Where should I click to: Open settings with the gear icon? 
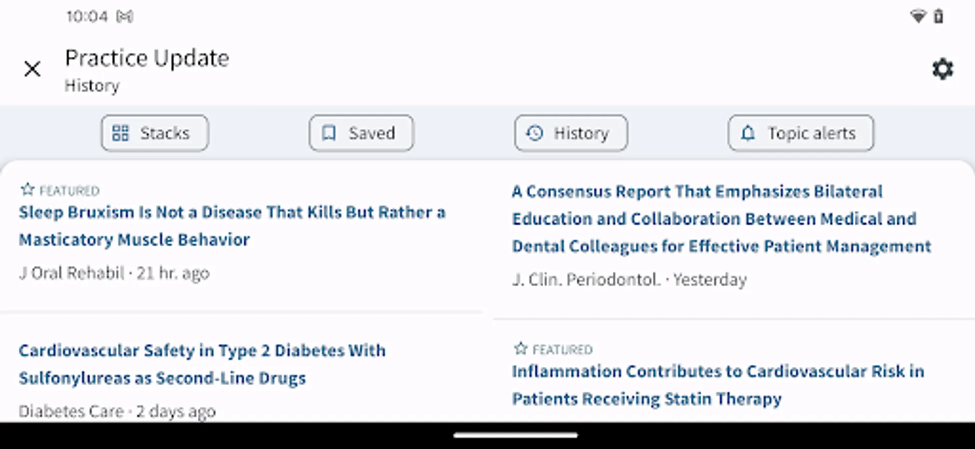[x=943, y=69]
